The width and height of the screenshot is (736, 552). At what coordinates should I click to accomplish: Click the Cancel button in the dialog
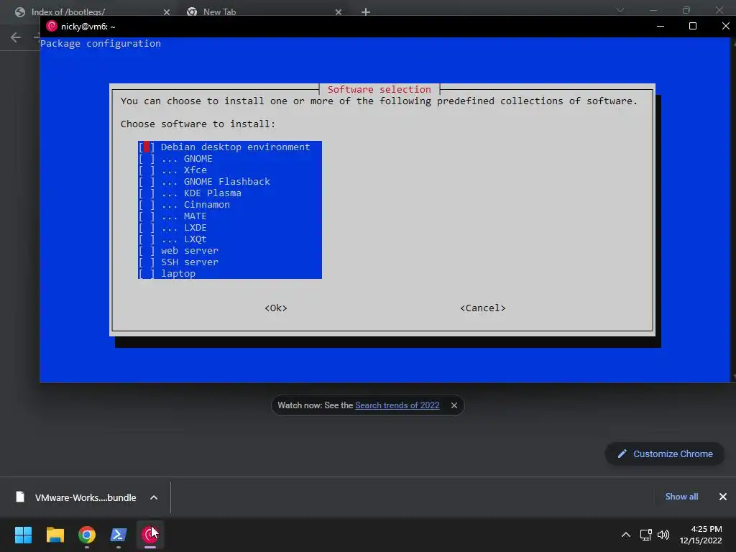pos(482,308)
